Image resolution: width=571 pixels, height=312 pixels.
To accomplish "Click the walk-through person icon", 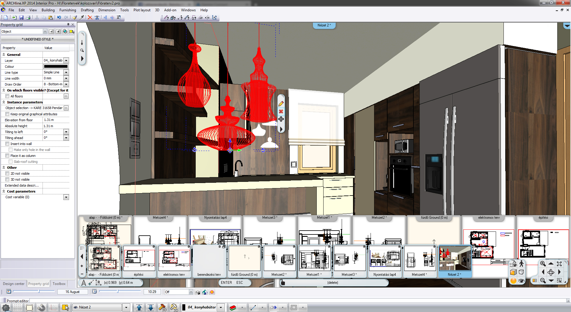I will [521, 264].
